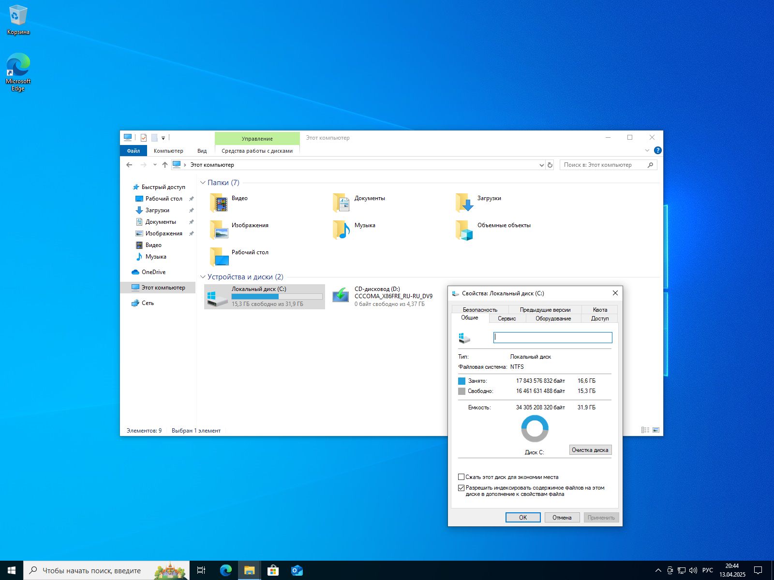
Task: Switch to details view icon in status bar
Action: (645, 430)
